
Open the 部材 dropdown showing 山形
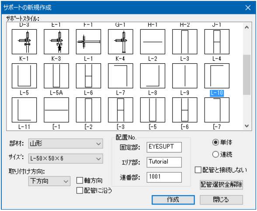point(66,144)
